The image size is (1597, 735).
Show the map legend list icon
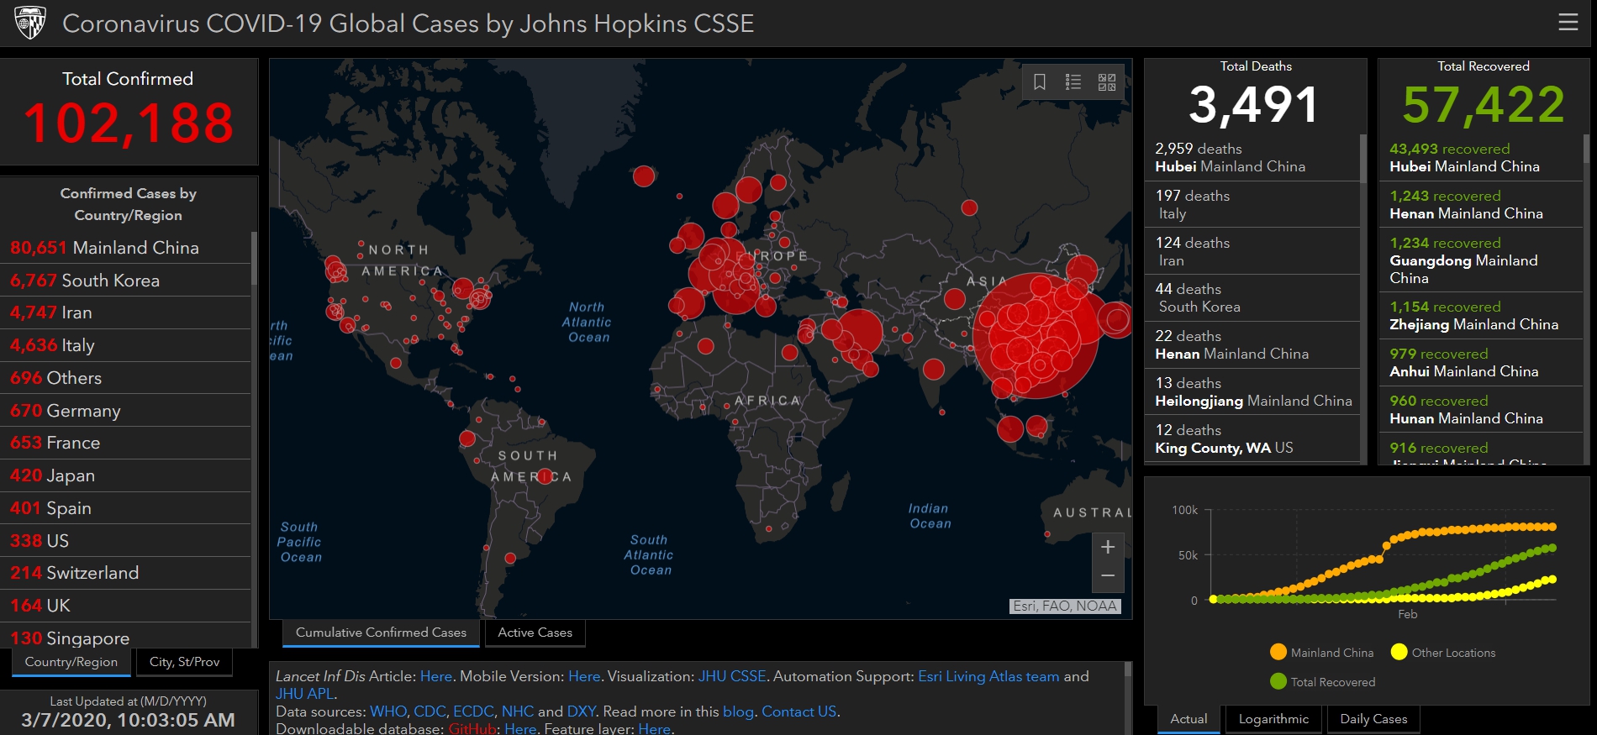click(x=1073, y=81)
